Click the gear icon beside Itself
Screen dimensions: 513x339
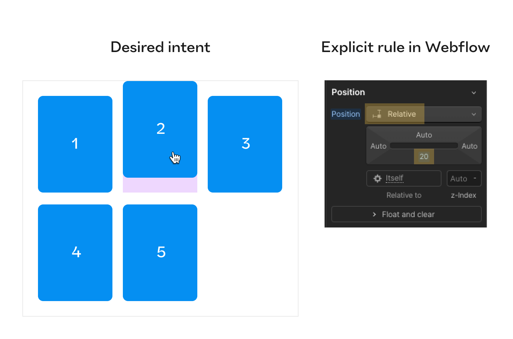pyautogui.click(x=377, y=178)
